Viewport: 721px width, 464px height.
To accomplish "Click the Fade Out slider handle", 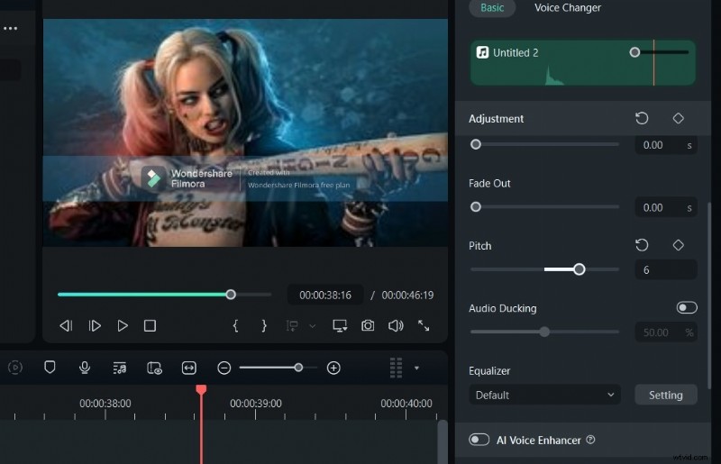I will click(476, 207).
